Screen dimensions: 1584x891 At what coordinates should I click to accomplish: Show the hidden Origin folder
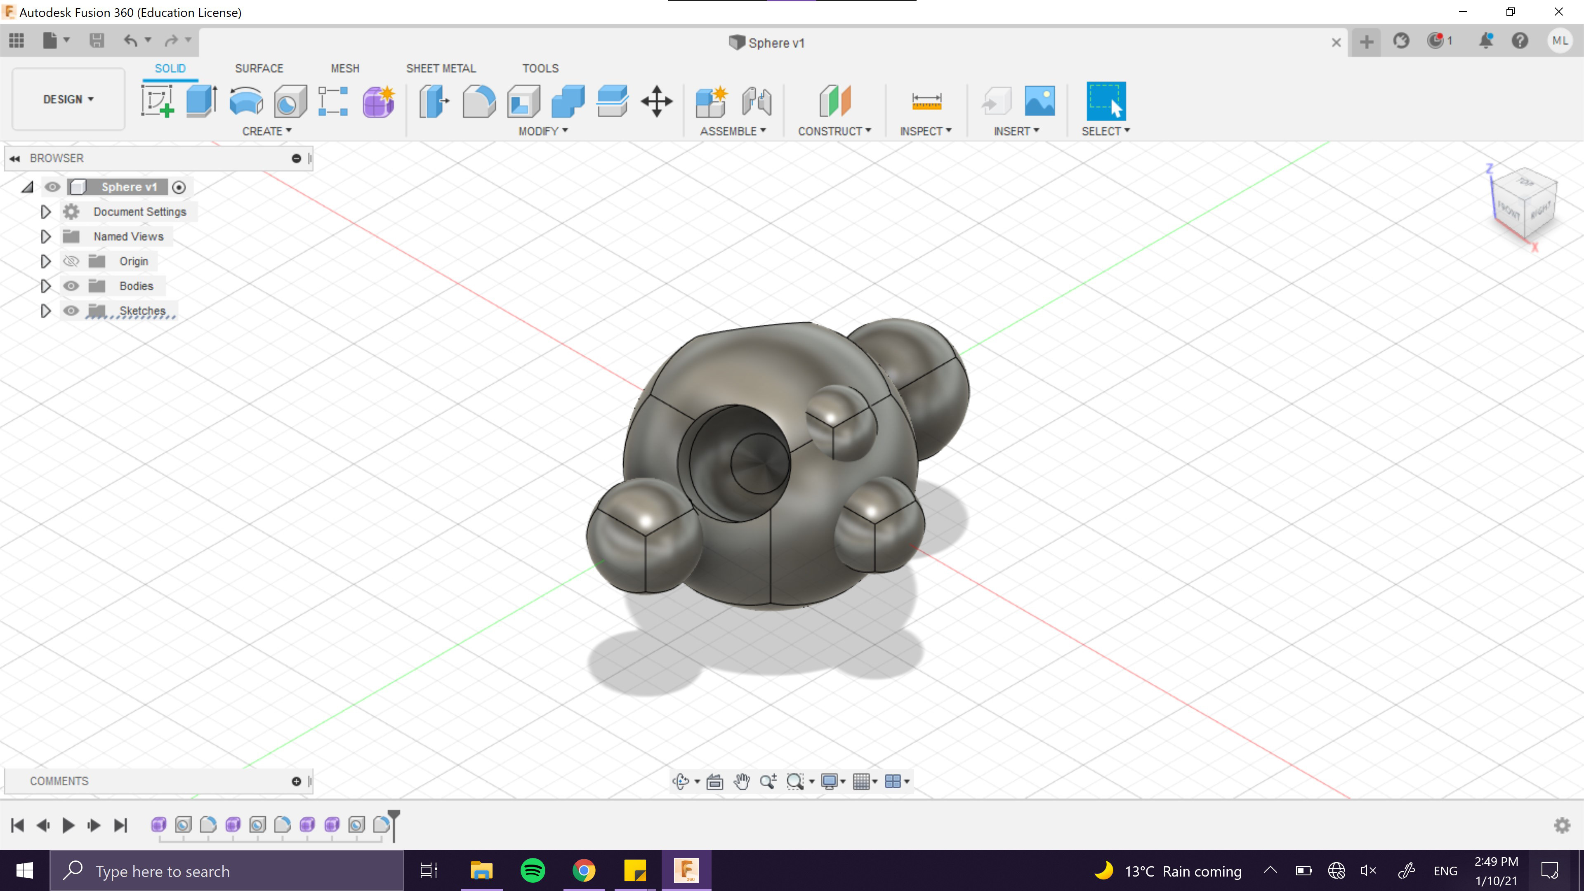(x=71, y=262)
